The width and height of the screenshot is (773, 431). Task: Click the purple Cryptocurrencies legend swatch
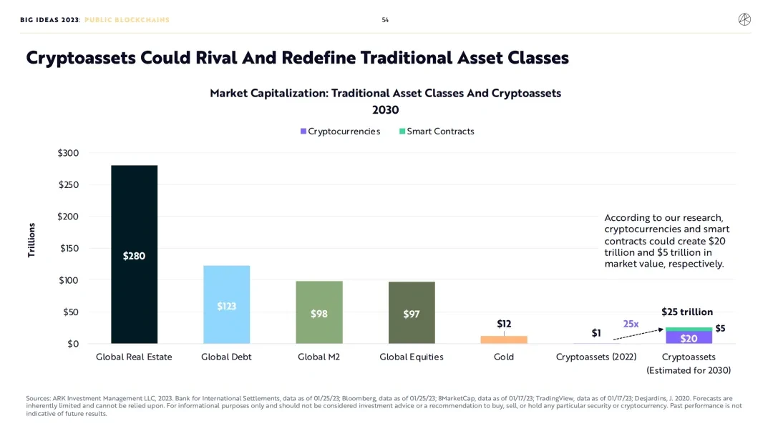303,132
